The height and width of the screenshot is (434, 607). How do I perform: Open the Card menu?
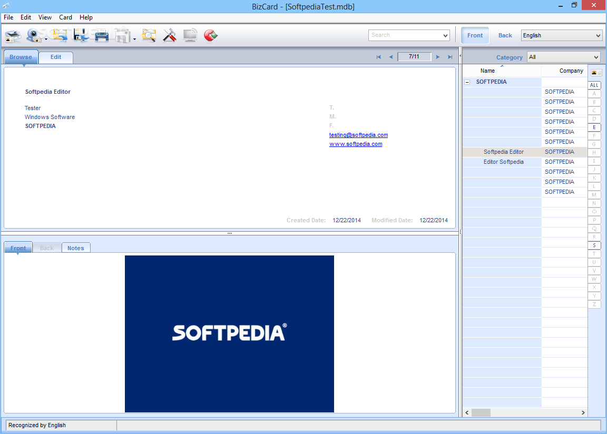65,17
